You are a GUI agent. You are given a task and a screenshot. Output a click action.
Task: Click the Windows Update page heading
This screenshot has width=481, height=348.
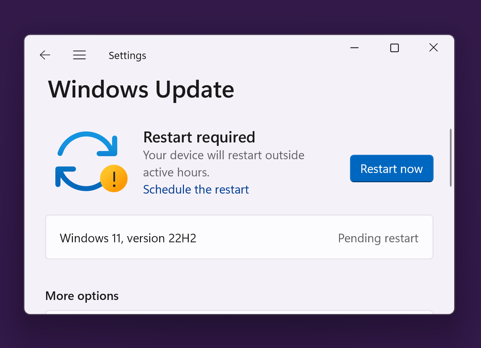click(x=141, y=90)
